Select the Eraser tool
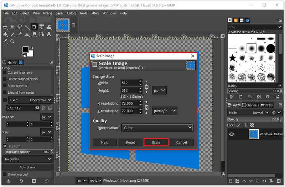 (x=20, y=34)
